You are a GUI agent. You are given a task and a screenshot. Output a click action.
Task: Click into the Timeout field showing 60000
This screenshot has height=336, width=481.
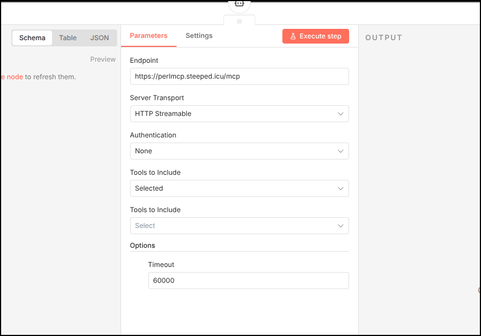click(248, 281)
